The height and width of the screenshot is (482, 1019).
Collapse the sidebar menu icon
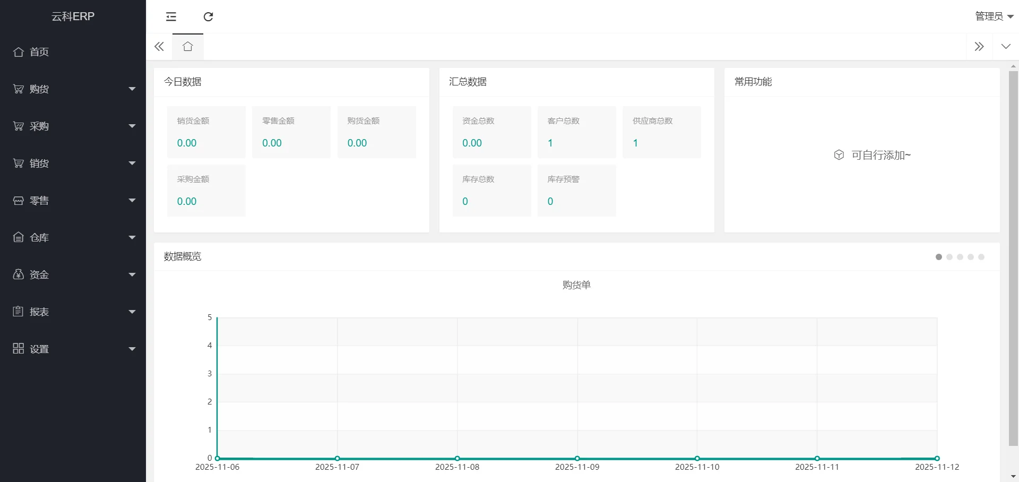(x=171, y=17)
